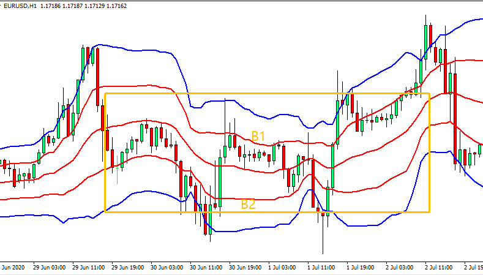Image resolution: width=483 pixels, height=275 pixels.
Task: Select the "30 Jun 11:00" time axis label
Action: click(206, 268)
